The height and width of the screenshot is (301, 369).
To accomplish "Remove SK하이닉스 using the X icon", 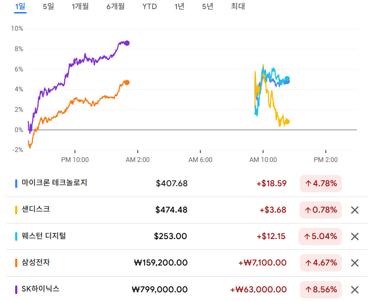I will coord(355,290).
